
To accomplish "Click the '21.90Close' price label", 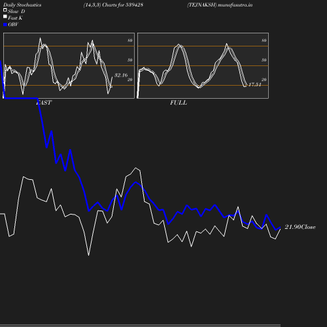I will (300, 227).
